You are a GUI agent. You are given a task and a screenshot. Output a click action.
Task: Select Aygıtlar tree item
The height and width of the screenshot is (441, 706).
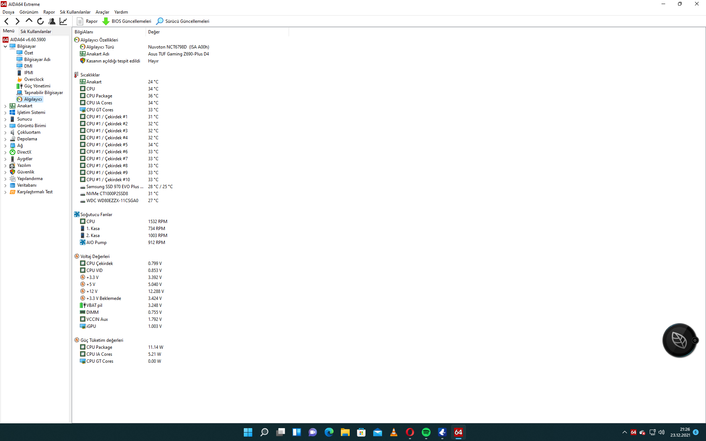[x=25, y=159]
